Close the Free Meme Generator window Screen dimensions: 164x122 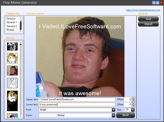(x=161, y=3)
